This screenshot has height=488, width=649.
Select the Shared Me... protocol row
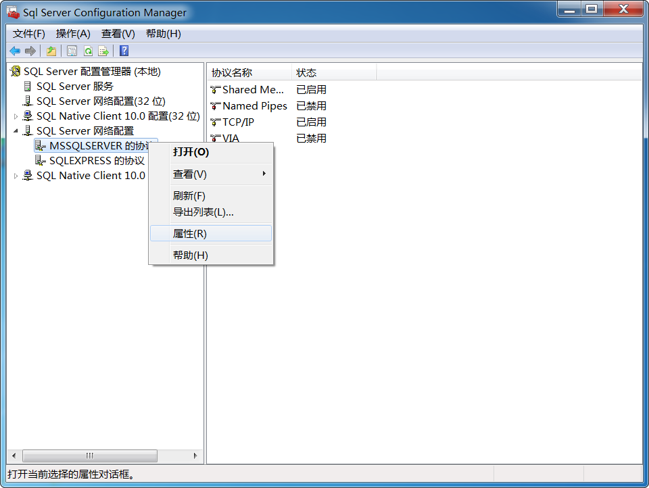coord(253,90)
